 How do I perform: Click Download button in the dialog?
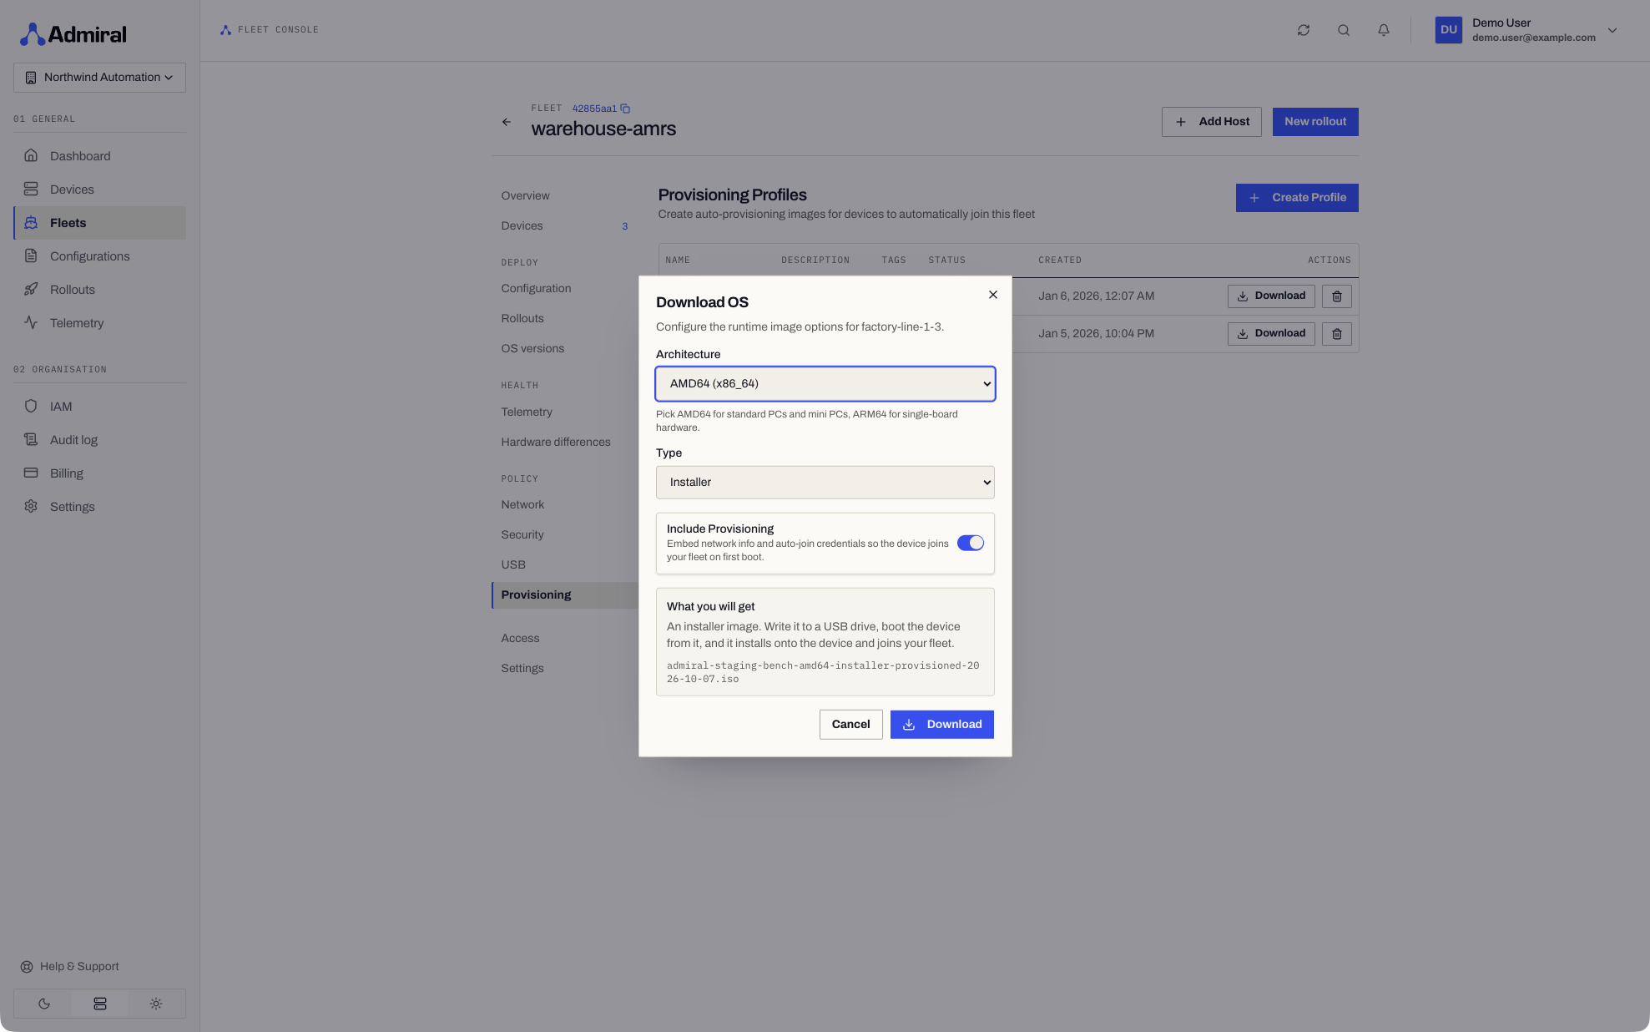click(x=942, y=725)
